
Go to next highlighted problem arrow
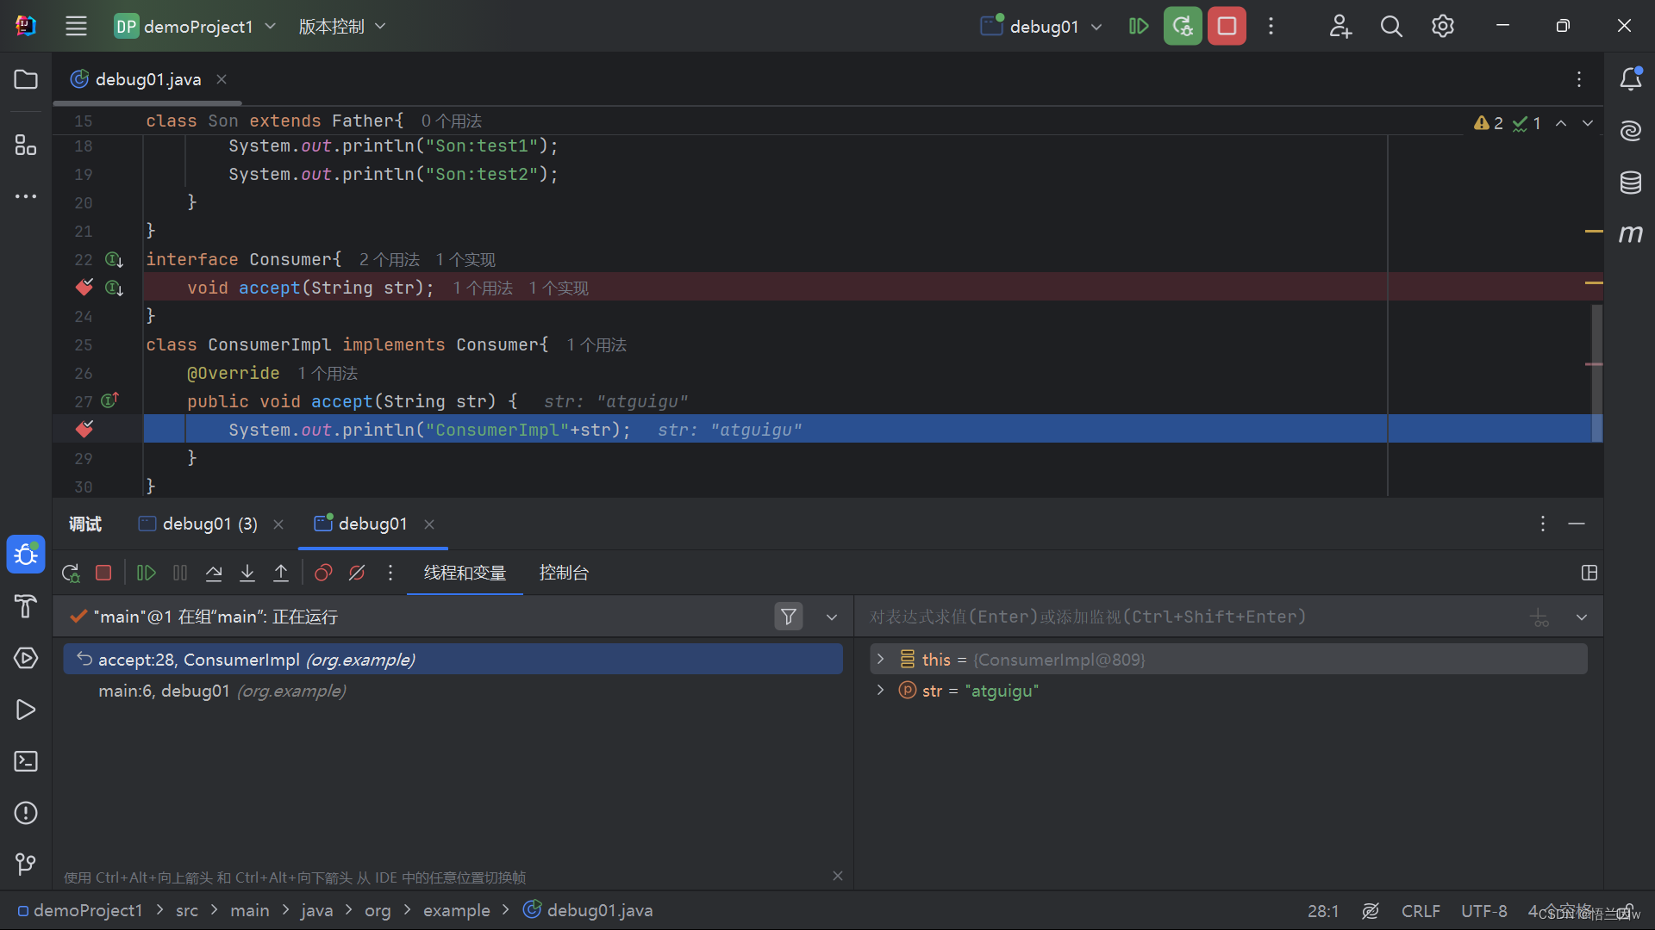coord(1588,123)
